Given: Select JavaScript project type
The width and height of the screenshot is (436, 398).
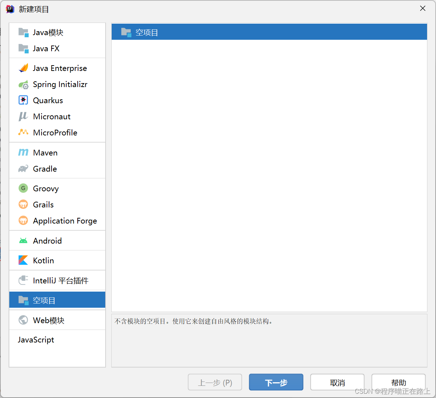Looking at the screenshot, I should [57, 340].
